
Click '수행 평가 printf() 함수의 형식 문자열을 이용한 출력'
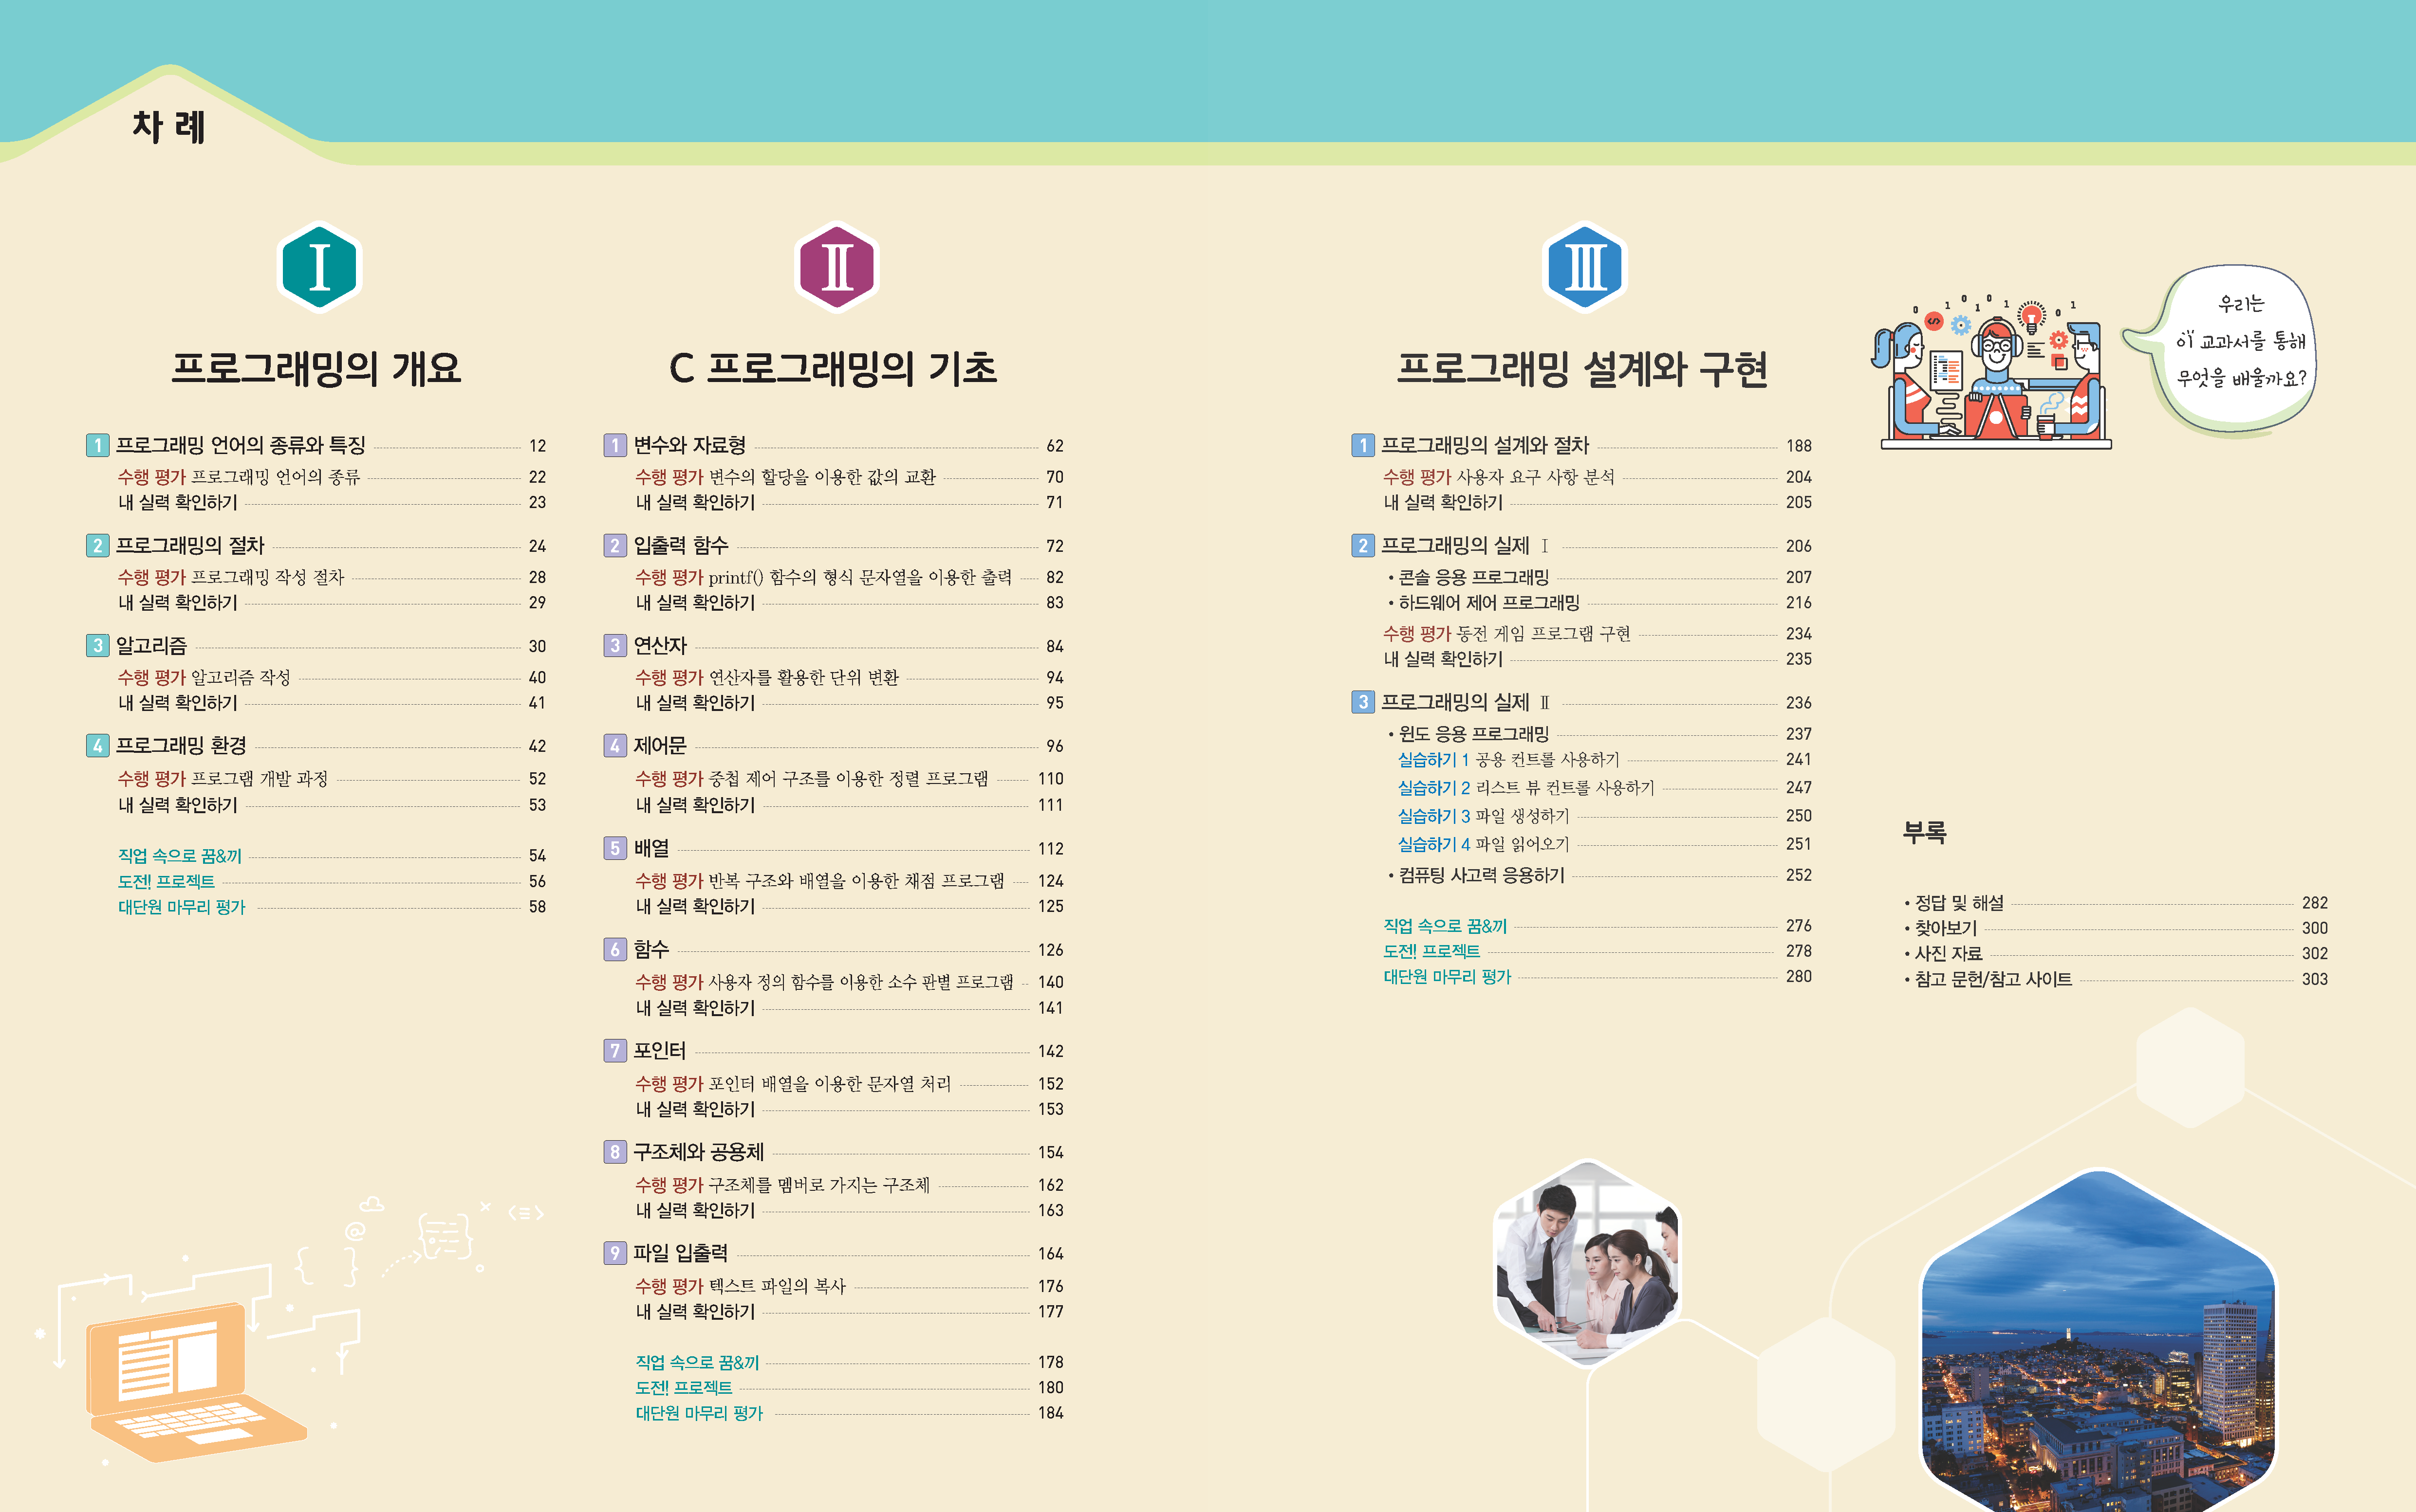(823, 577)
